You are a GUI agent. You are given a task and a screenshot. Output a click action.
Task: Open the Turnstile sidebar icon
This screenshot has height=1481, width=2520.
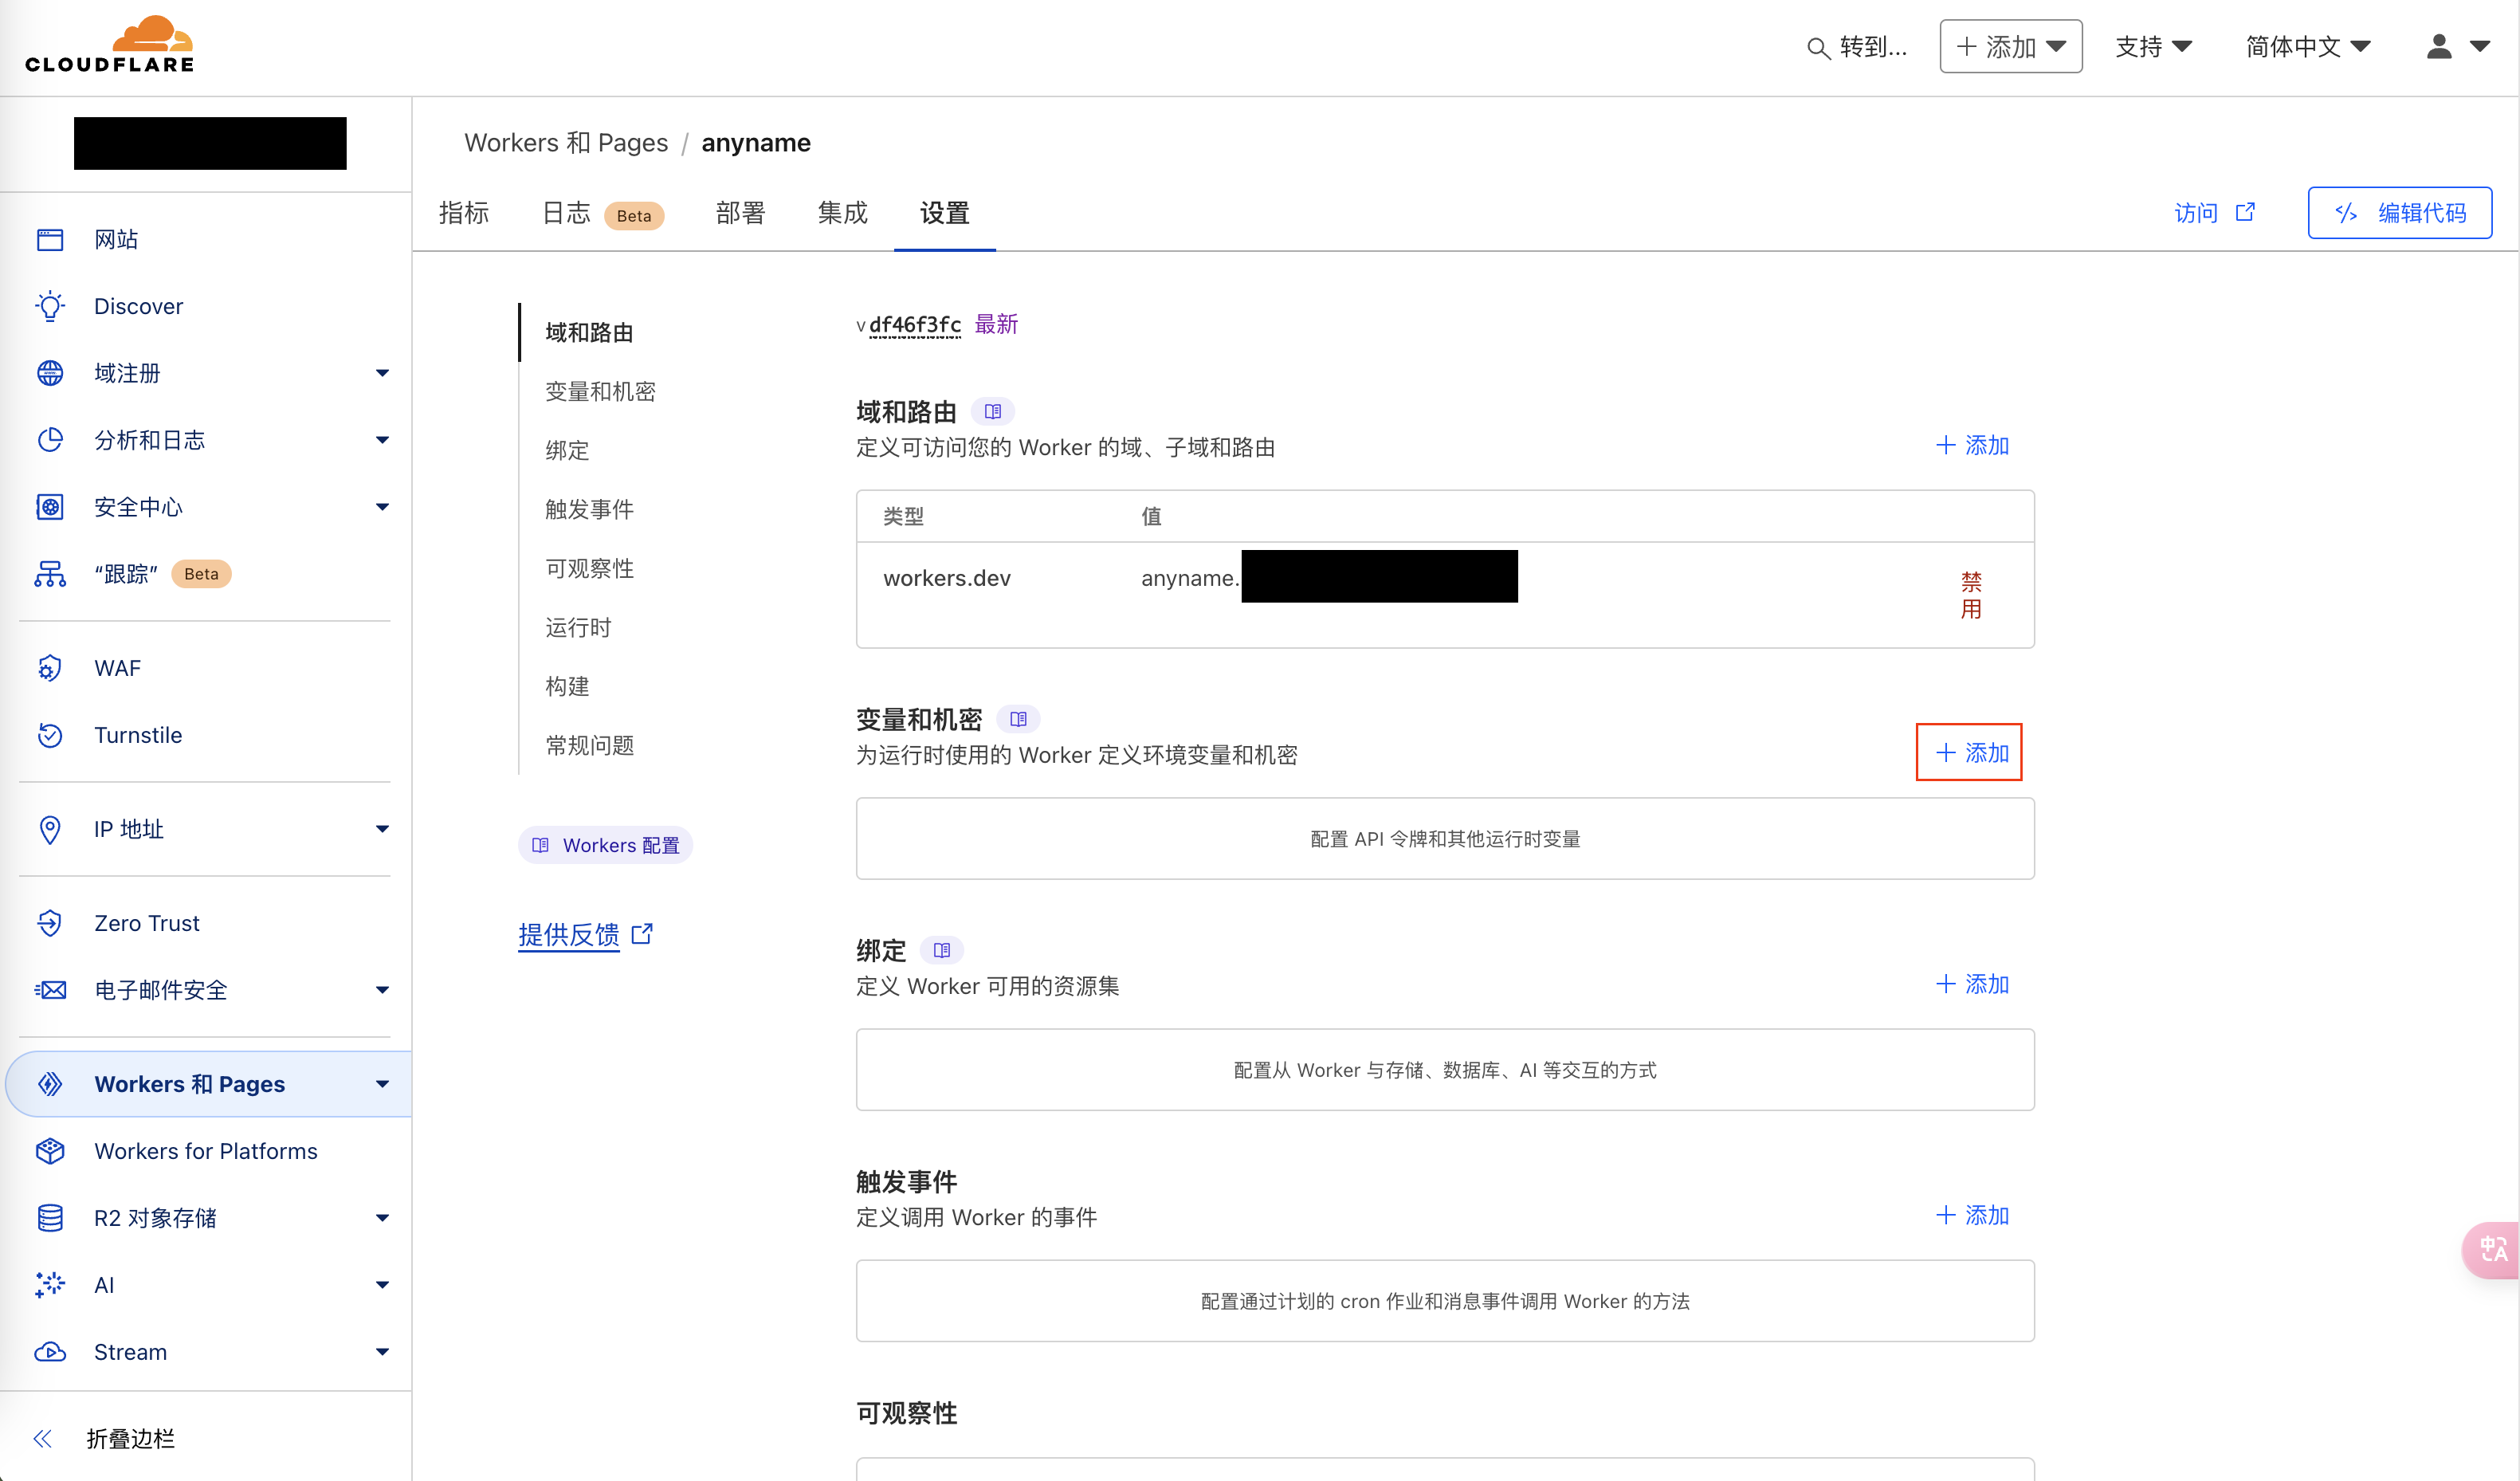point(50,735)
